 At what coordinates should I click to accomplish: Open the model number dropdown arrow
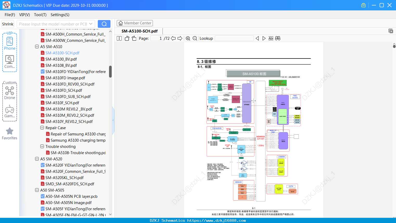91,24
